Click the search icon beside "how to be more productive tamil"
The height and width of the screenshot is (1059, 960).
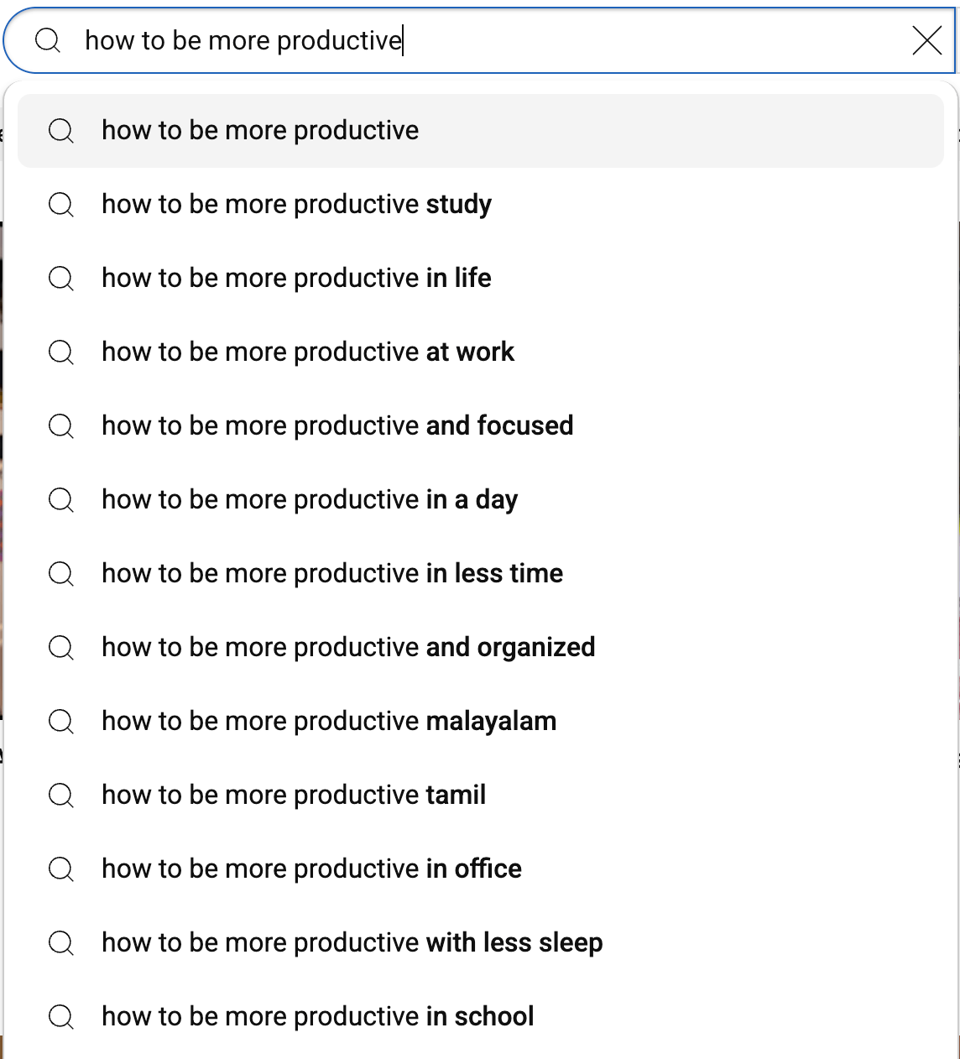click(60, 795)
